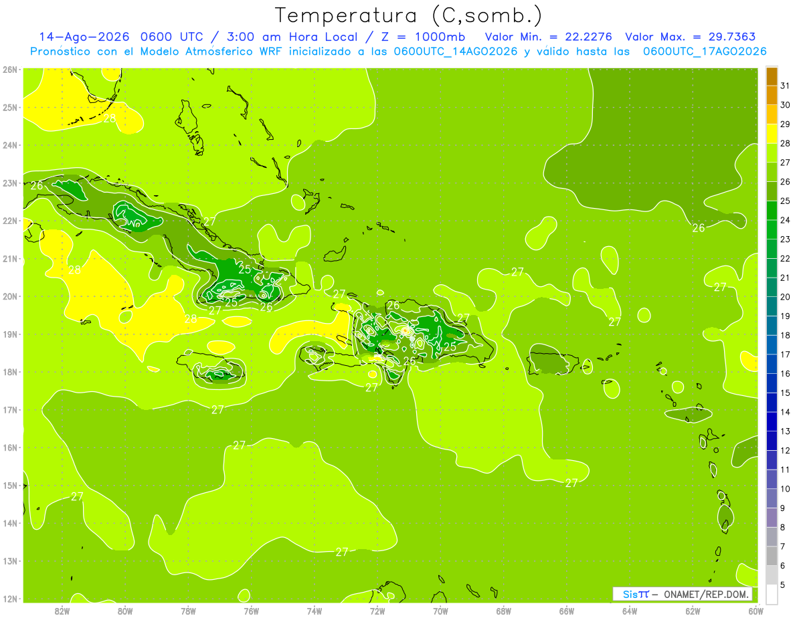Click the legend swatch between 27 and 28
Screen dimensions: 803x620
(772, 153)
